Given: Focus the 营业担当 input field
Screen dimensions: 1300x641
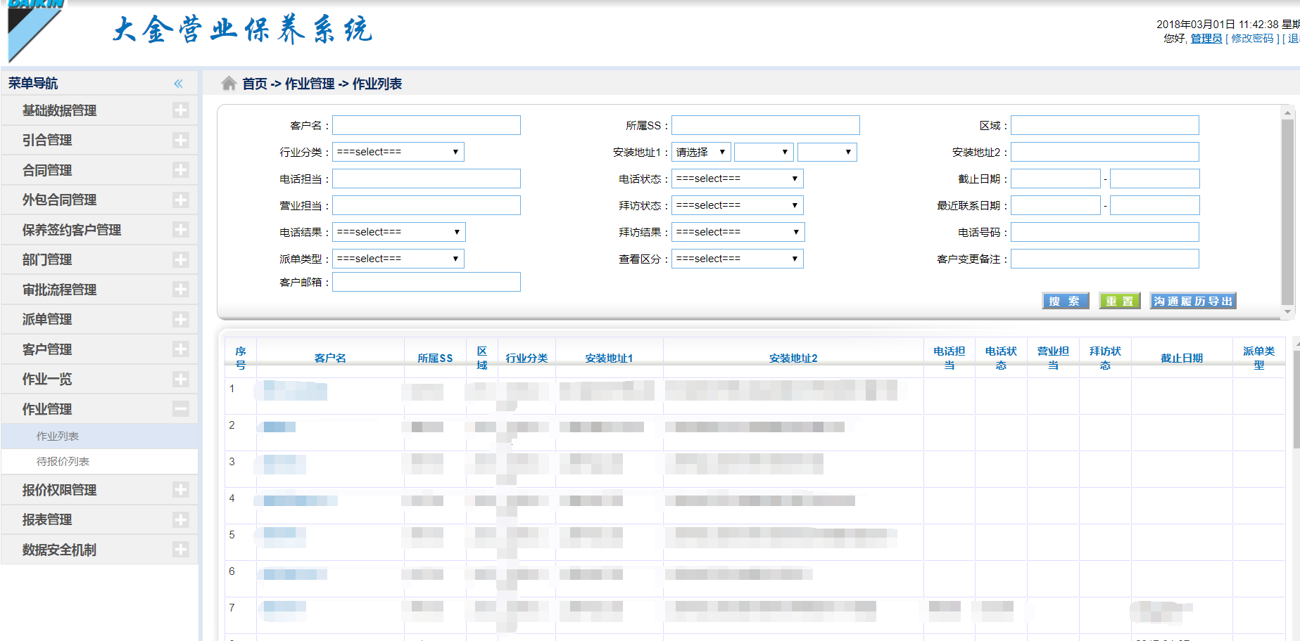Looking at the screenshot, I should 427,205.
